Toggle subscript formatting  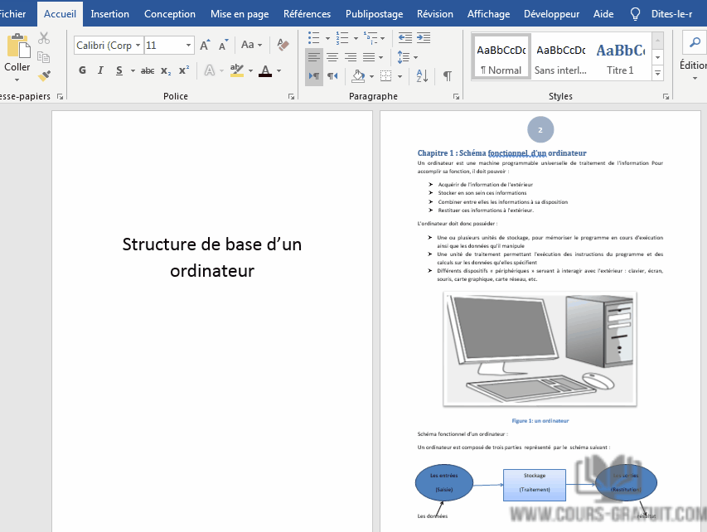point(166,70)
